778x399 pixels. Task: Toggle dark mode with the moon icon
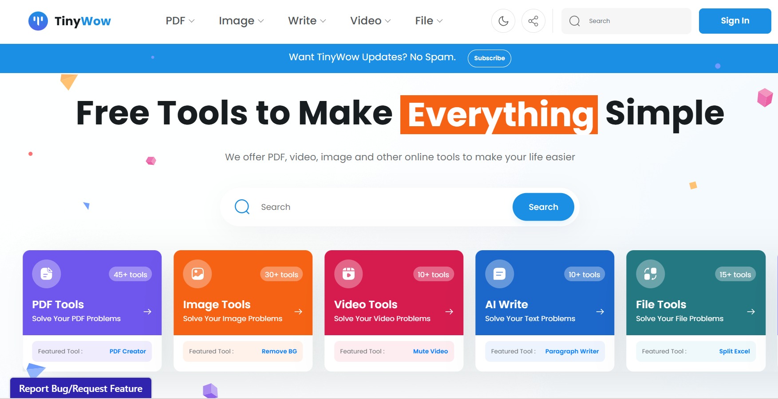click(x=503, y=21)
